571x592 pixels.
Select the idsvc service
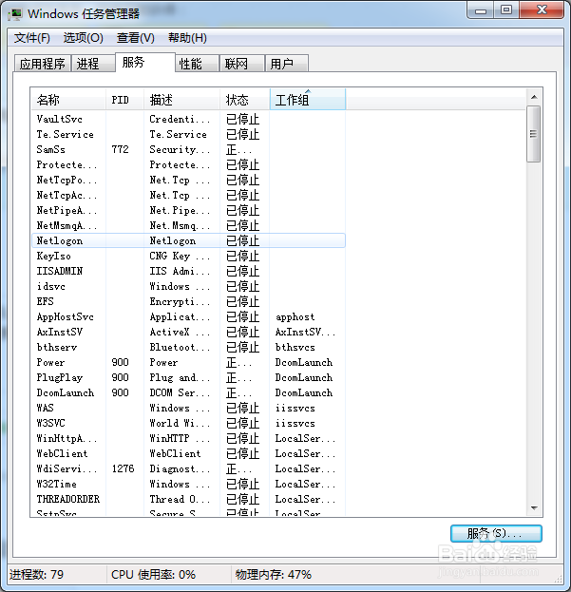(x=51, y=286)
